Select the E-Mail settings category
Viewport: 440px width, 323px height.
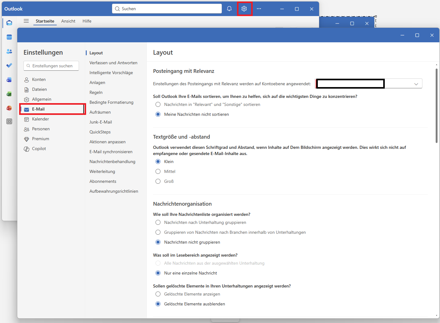[53, 109]
